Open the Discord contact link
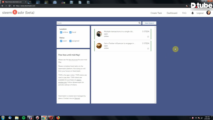The height and width of the screenshot is (120, 213). [77, 98]
